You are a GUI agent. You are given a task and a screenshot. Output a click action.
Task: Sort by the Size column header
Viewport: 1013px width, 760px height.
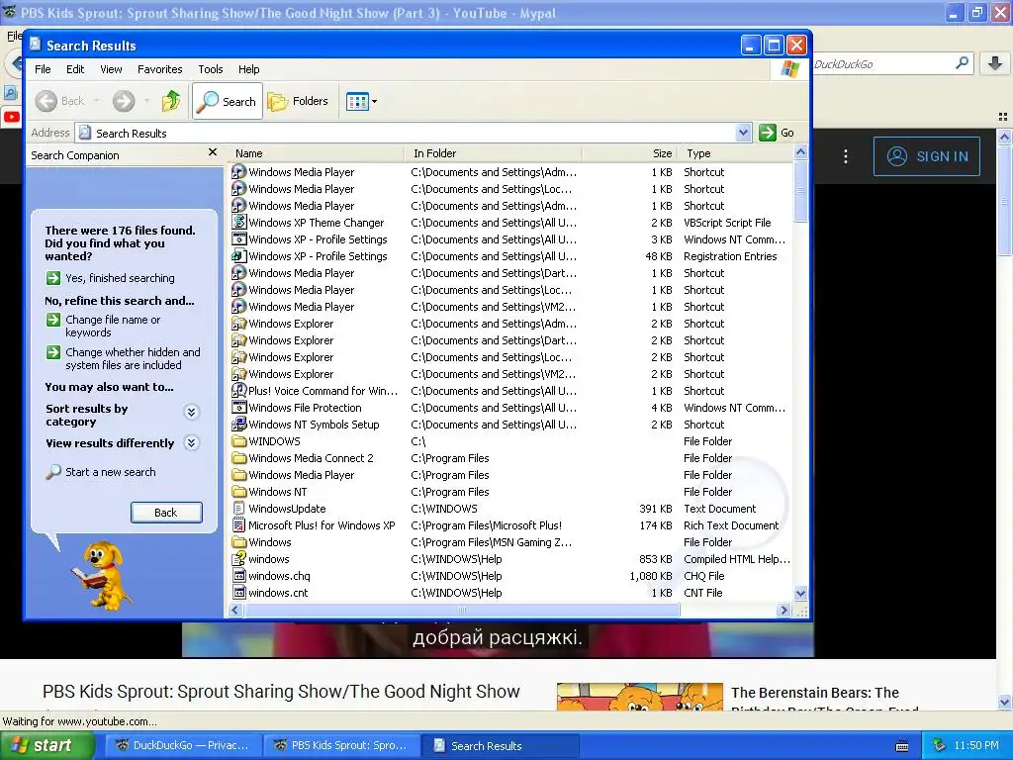(x=630, y=153)
